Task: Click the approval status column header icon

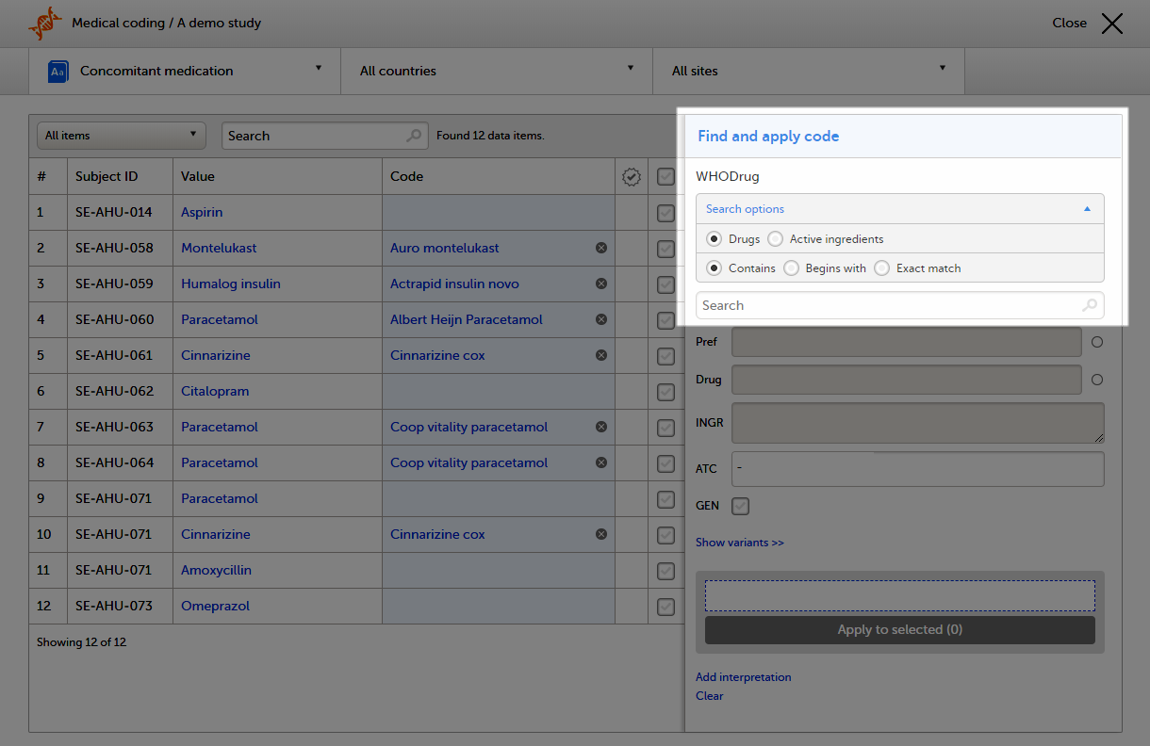Action: (x=632, y=176)
